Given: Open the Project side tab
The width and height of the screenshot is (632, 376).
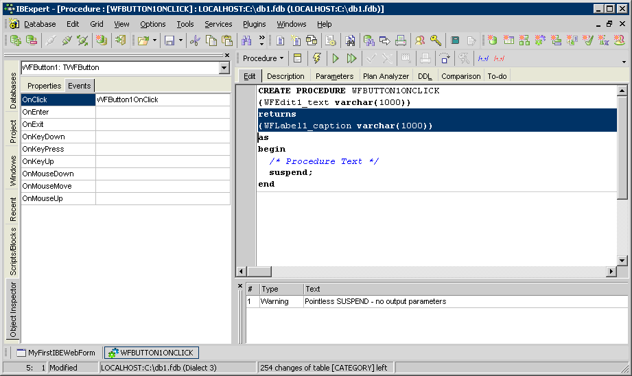Looking at the screenshot, I should (13, 131).
